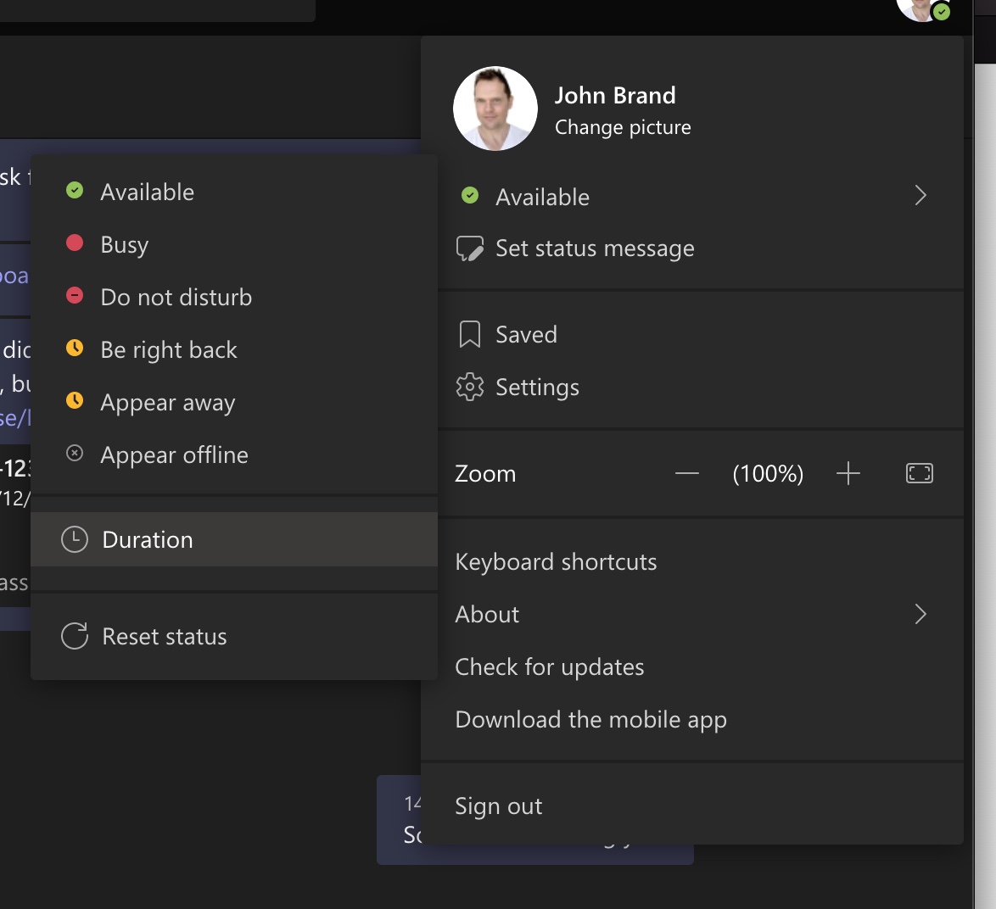Click the Zoom label
The height and width of the screenshot is (909, 996).
pos(485,473)
